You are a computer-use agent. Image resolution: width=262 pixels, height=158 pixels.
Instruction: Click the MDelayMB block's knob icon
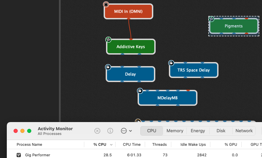point(140,91)
